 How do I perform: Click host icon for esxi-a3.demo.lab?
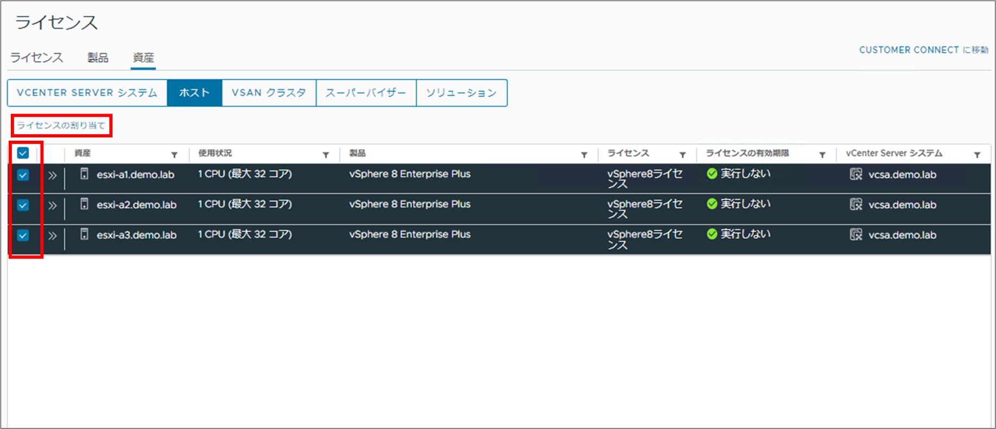(84, 234)
